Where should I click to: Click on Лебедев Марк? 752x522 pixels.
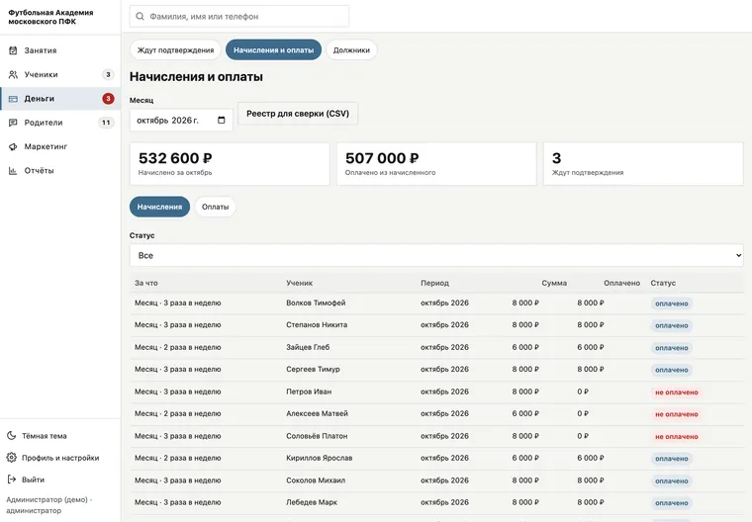[312, 502]
